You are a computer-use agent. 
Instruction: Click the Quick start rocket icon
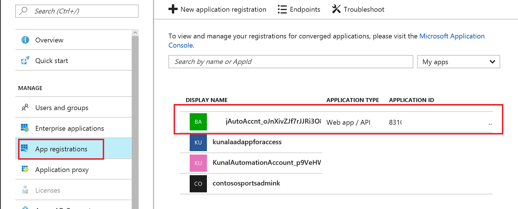25,60
